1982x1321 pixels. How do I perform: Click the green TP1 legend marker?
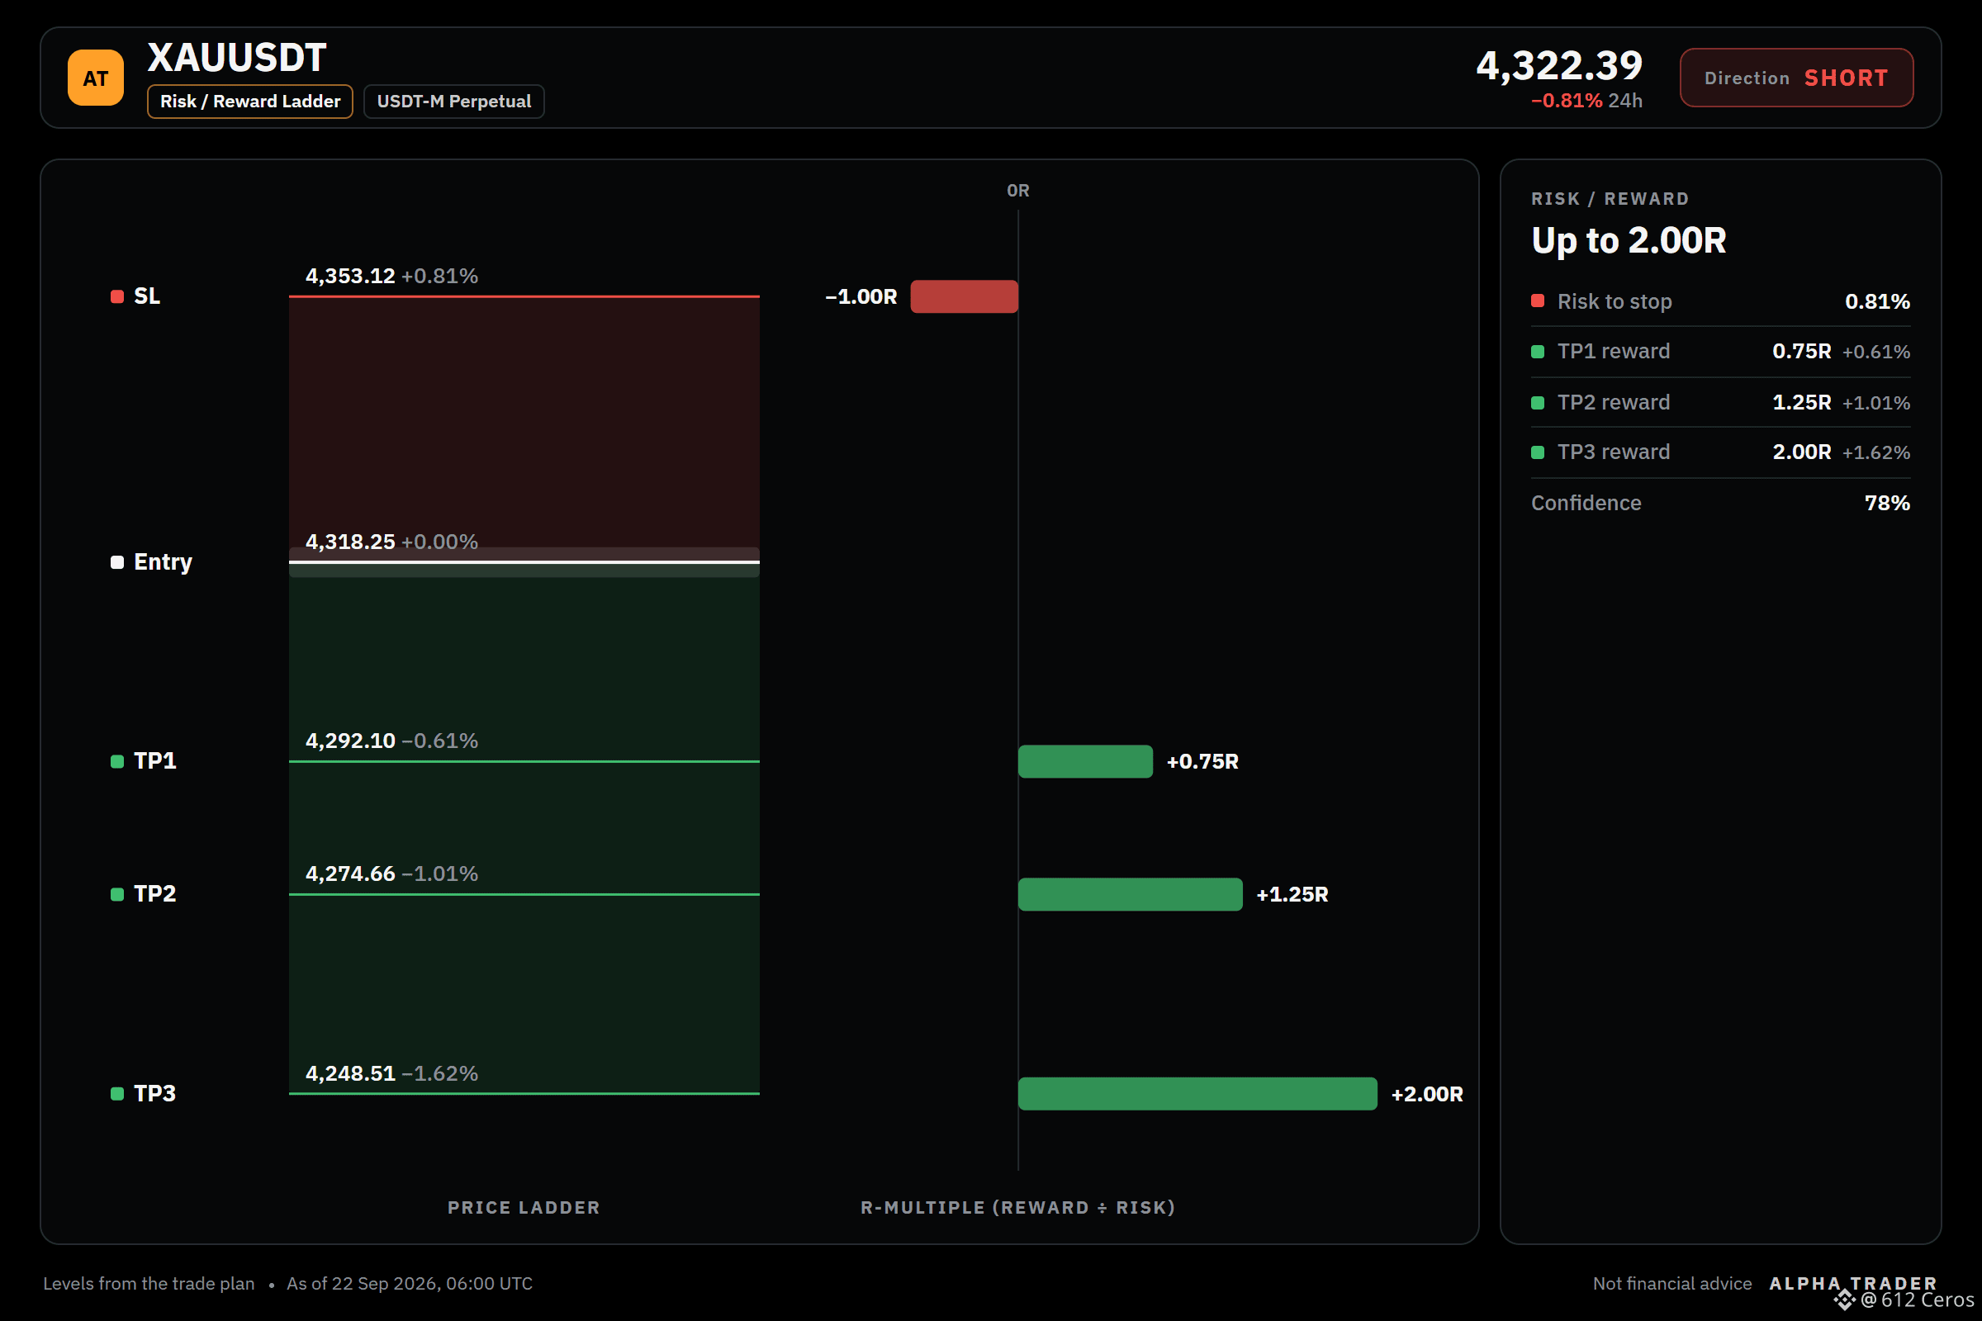click(x=117, y=761)
